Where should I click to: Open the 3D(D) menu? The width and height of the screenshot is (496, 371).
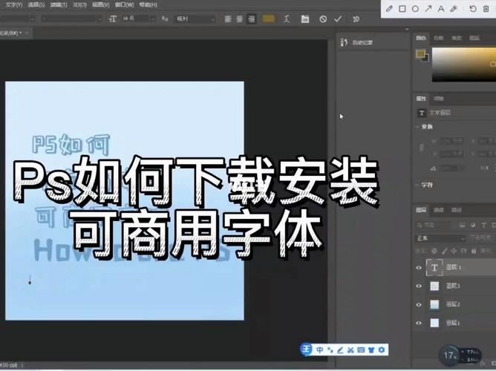tap(79, 4)
